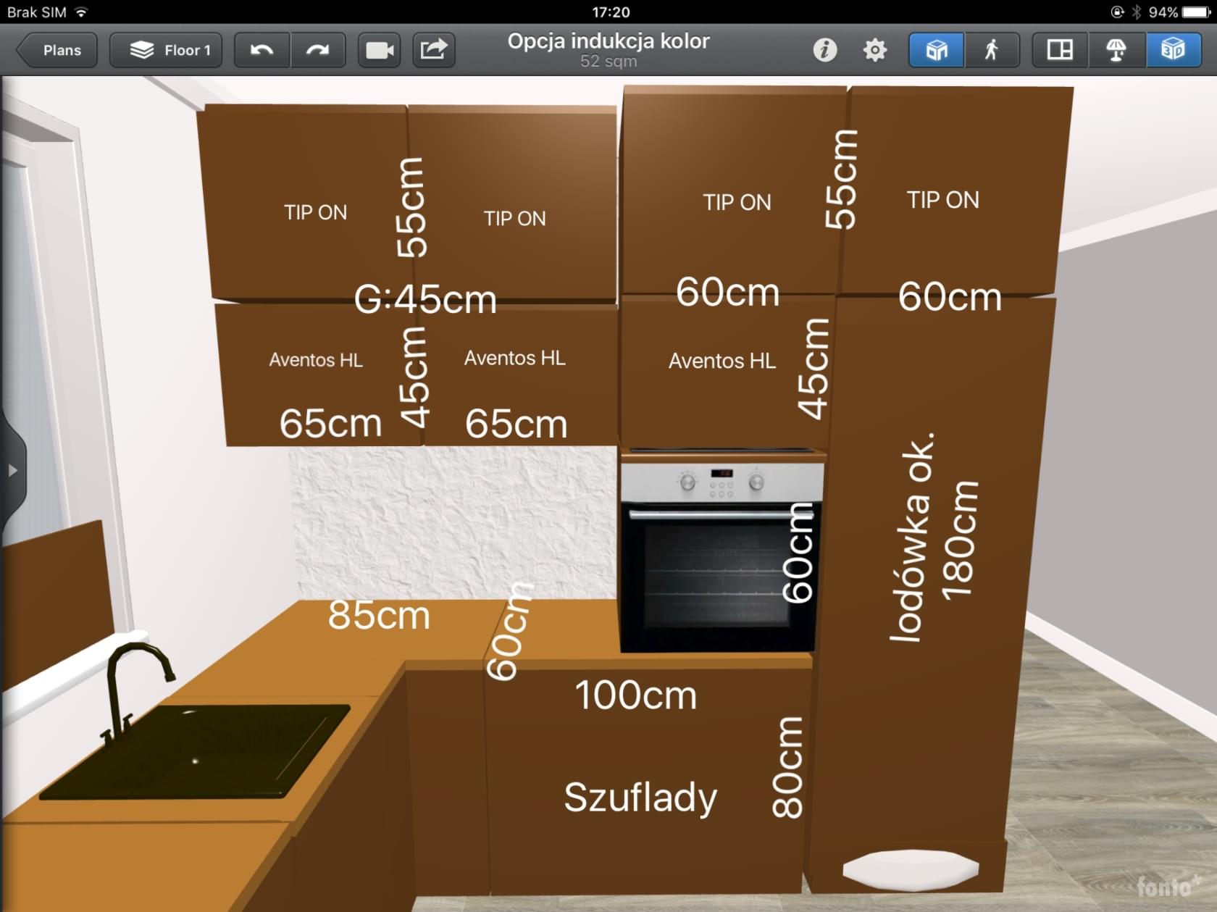Tap the orientation lock status icon
Viewport: 1217px width, 912px height.
point(1117,12)
